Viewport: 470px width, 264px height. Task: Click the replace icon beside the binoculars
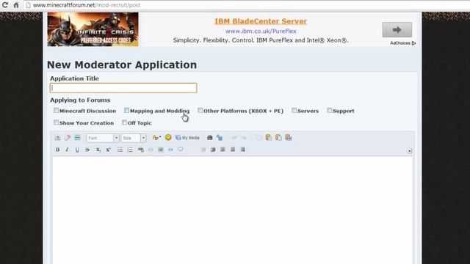(220, 138)
